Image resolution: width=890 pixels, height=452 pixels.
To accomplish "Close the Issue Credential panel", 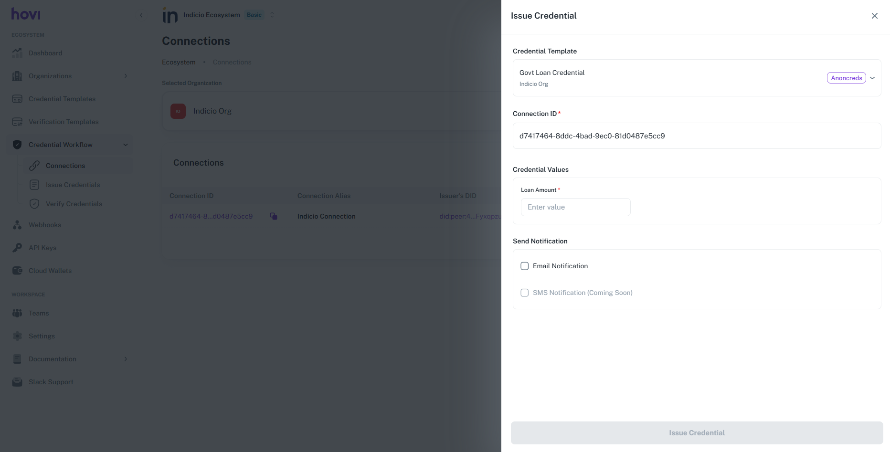I will (x=874, y=16).
